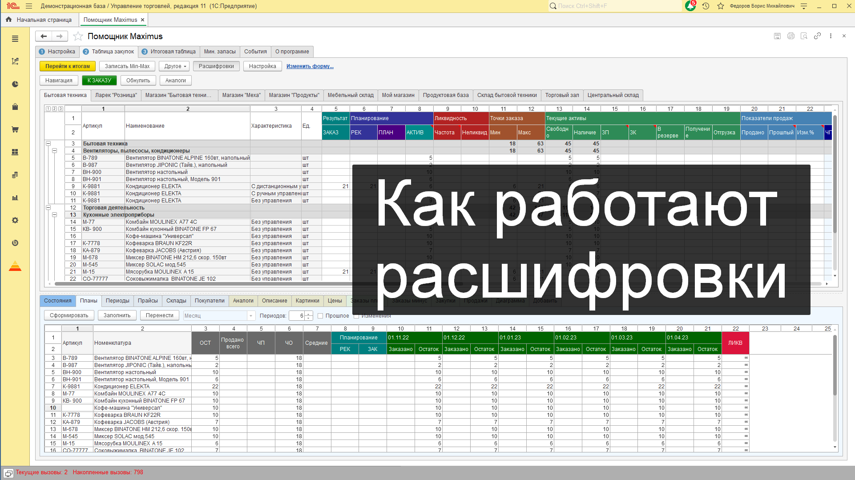Image resolution: width=855 pixels, height=480 pixels.
Task: Save form with the diskette icon
Action: (x=777, y=36)
